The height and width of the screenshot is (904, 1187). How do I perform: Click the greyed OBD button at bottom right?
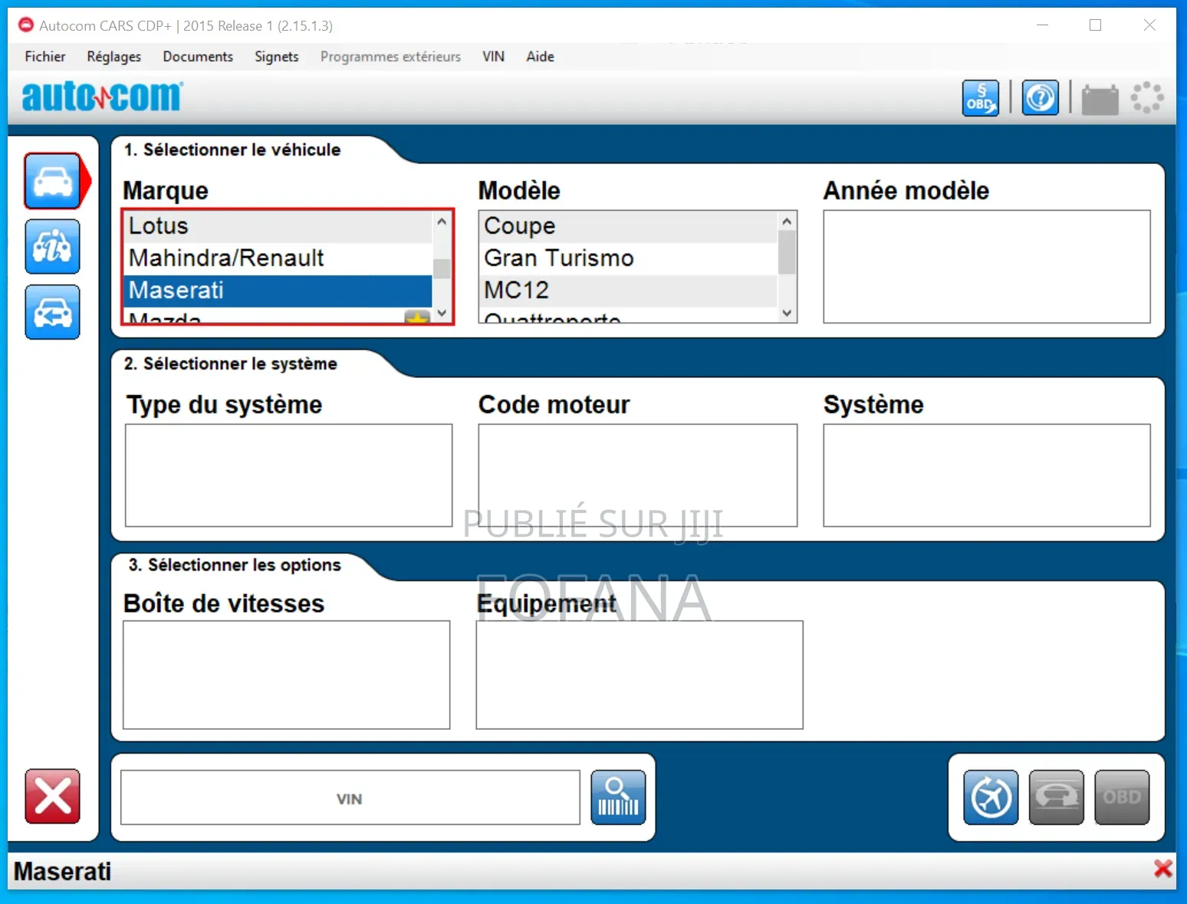click(x=1122, y=797)
